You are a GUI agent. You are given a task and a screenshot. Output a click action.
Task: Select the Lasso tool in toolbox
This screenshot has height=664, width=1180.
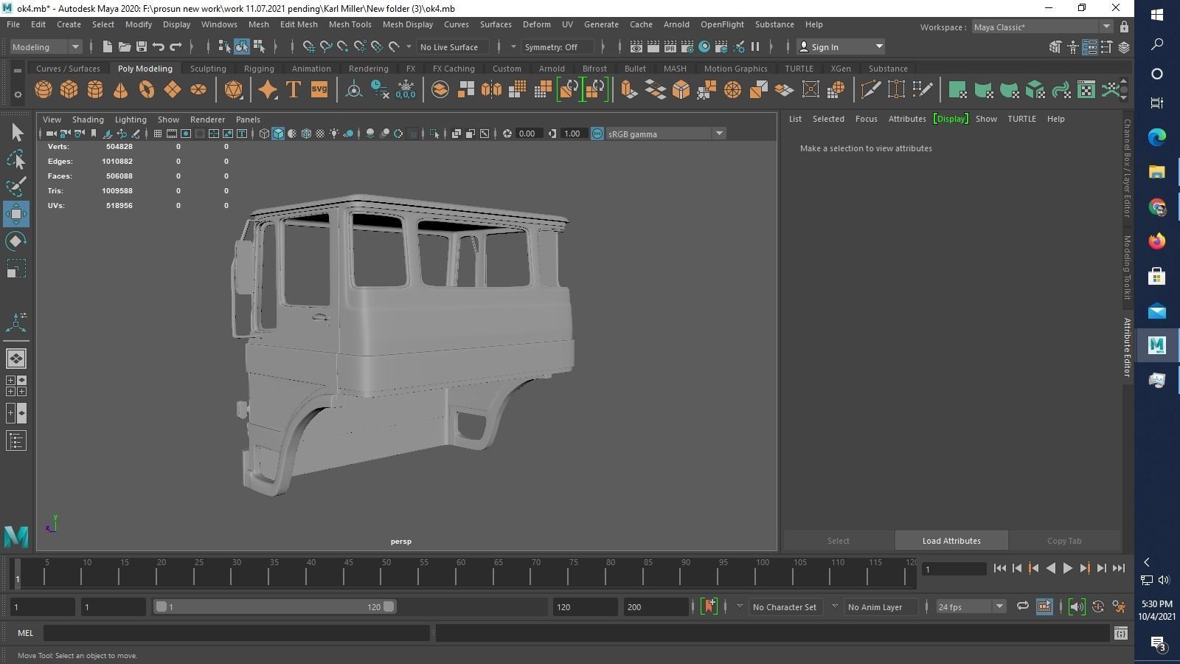(16, 159)
